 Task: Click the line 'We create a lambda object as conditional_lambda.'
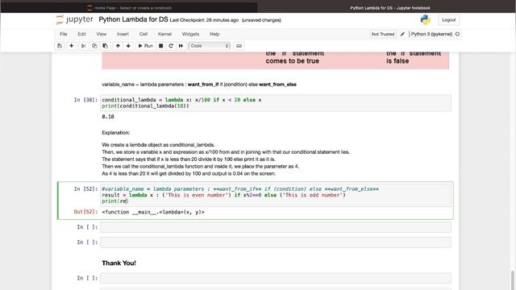click(x=158, y=145)
